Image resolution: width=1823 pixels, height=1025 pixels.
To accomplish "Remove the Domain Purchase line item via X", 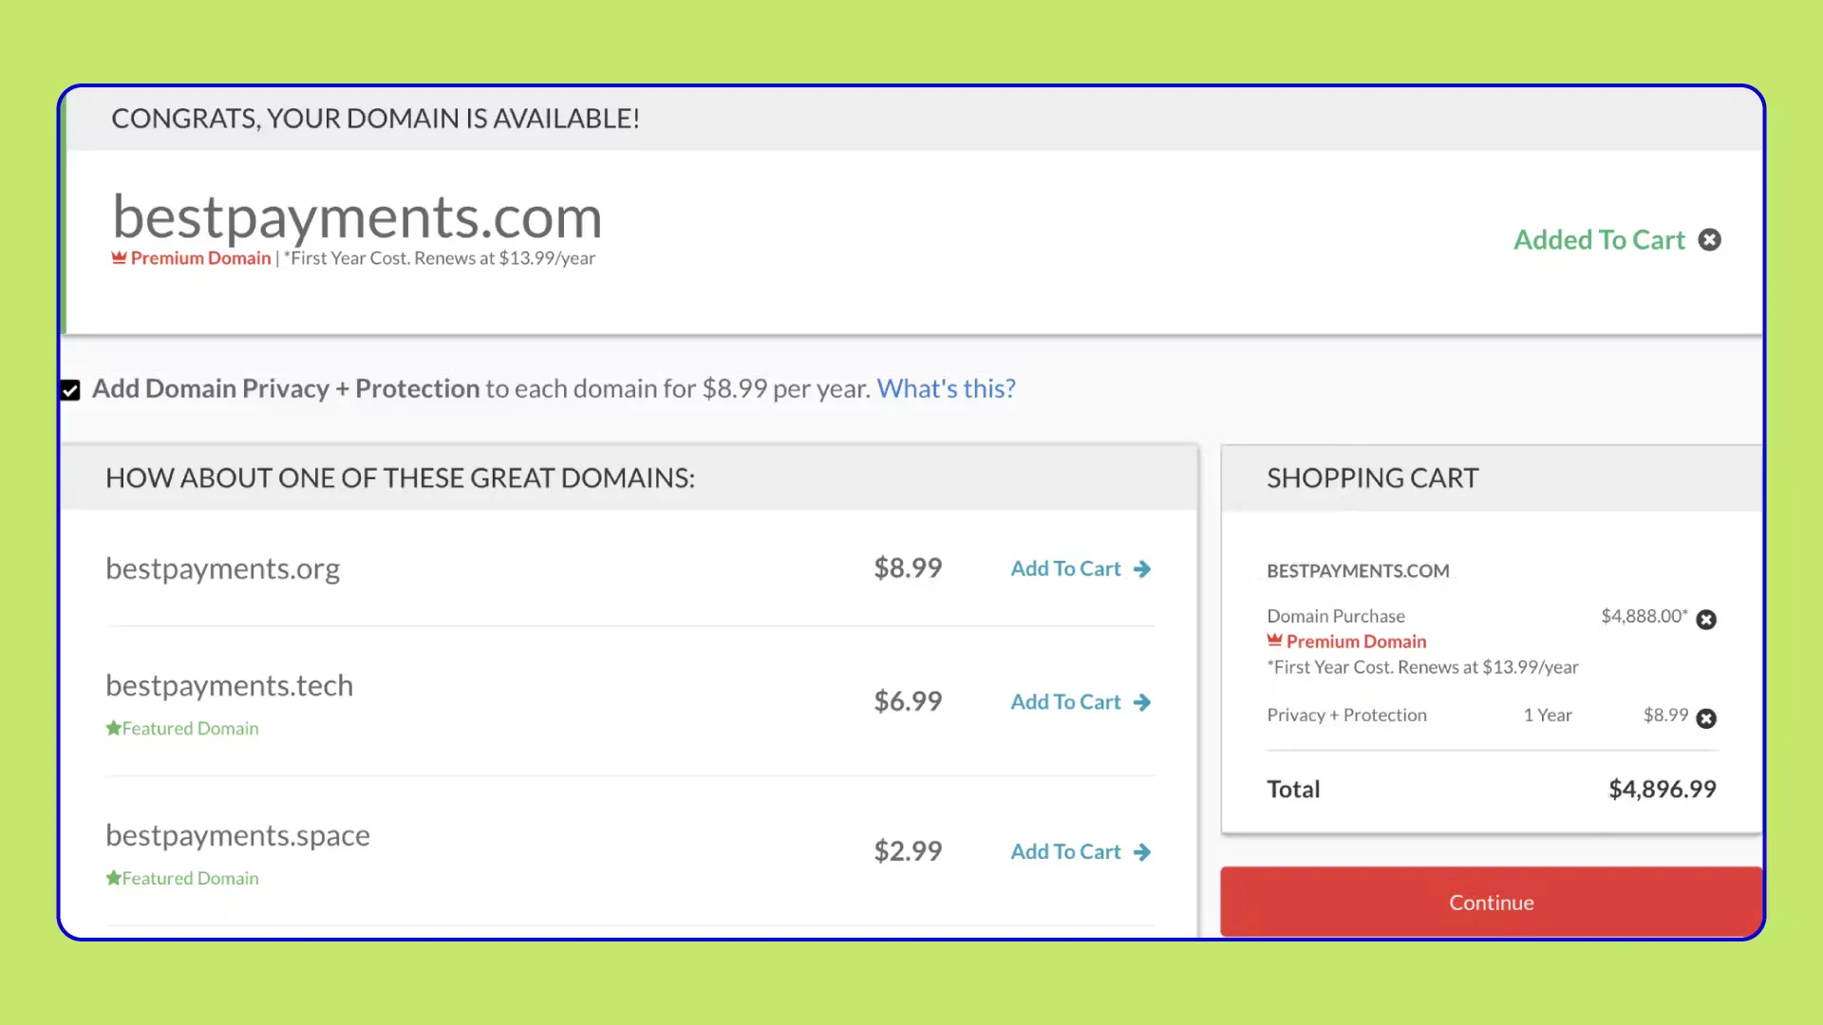I will (x=1706, y=619).
